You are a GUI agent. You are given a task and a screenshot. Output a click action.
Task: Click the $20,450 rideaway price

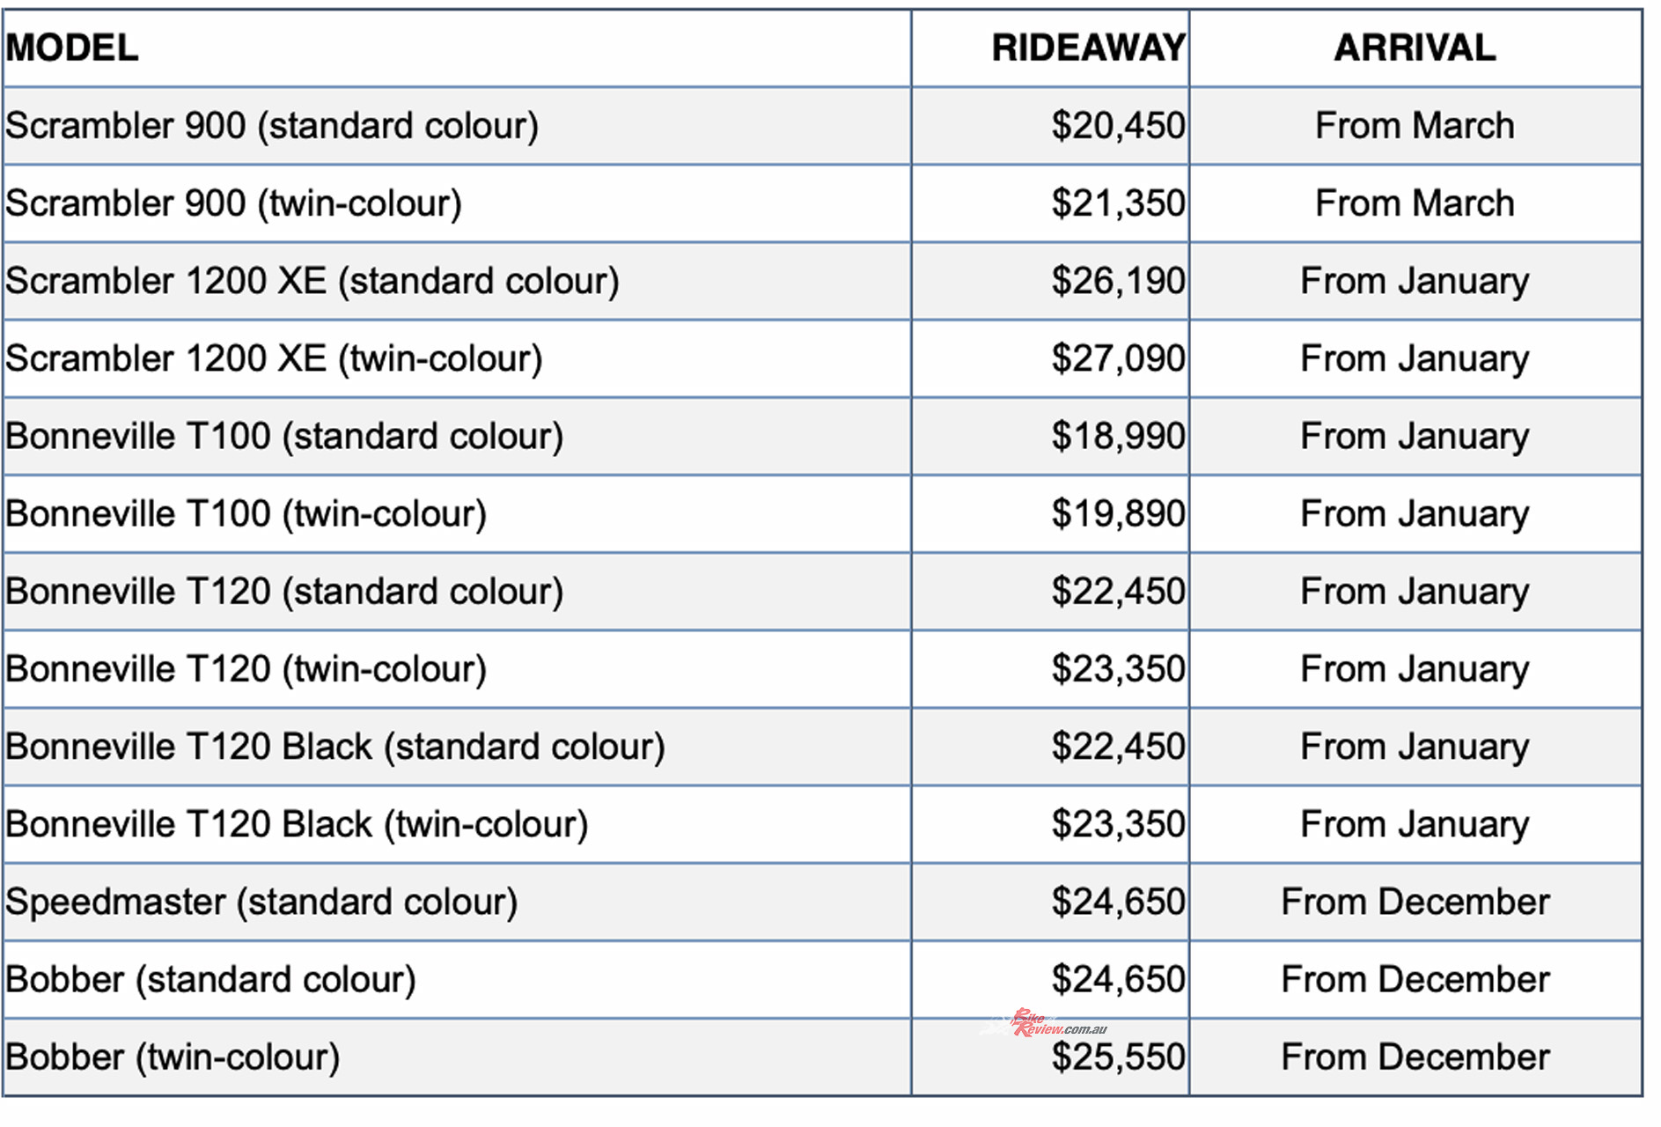coord(1118,126)
